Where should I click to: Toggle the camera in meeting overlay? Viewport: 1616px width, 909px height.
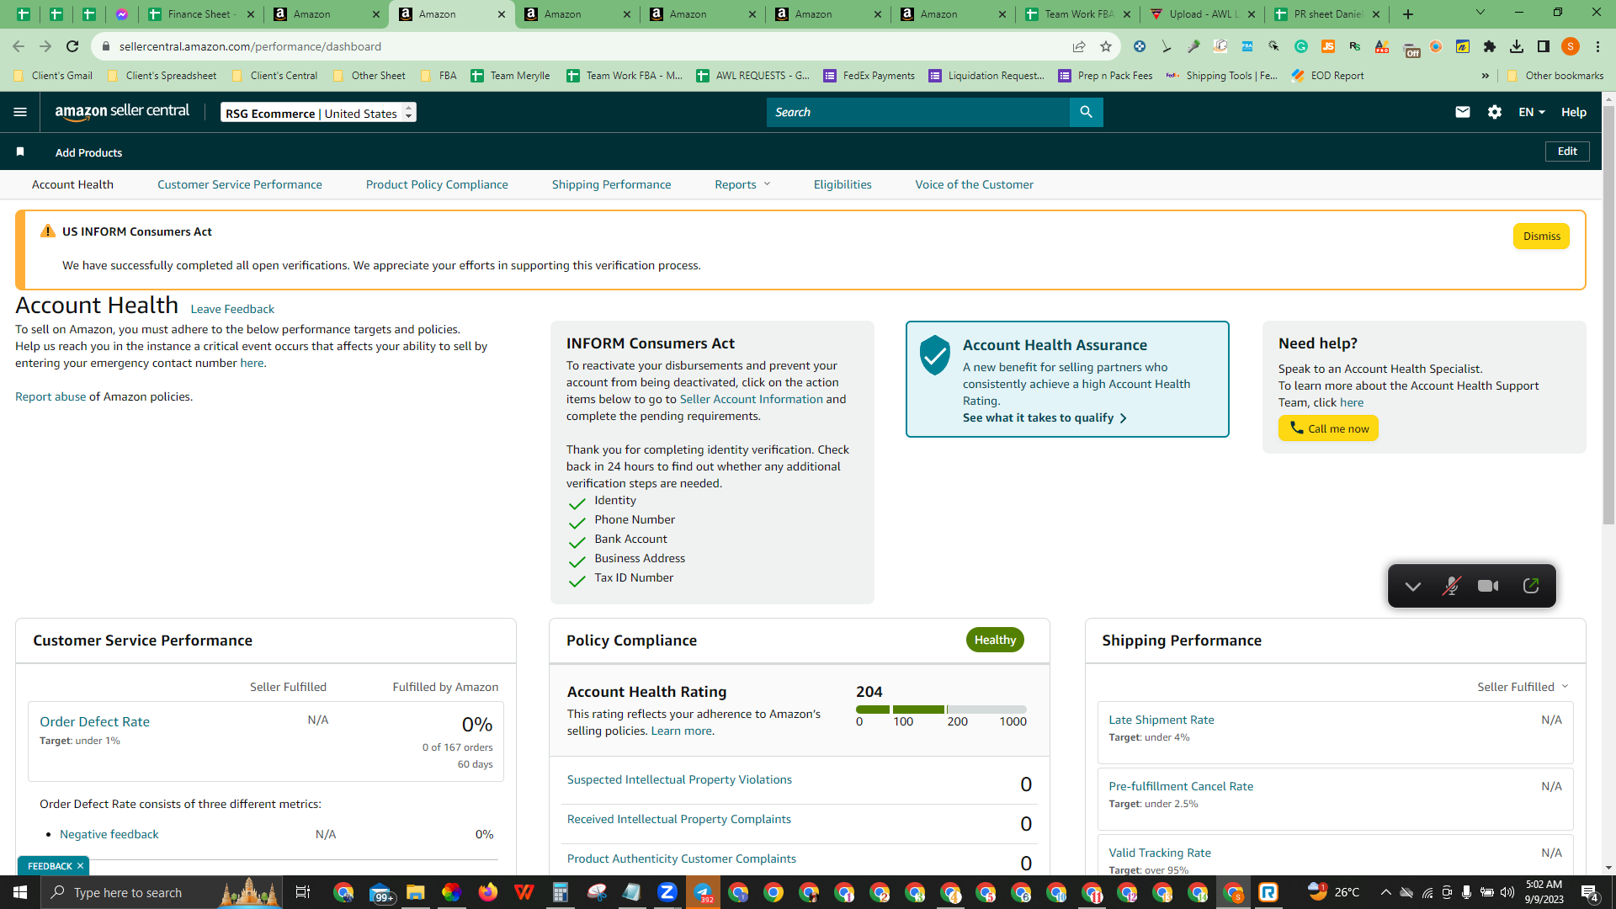tap(1488, 587)
